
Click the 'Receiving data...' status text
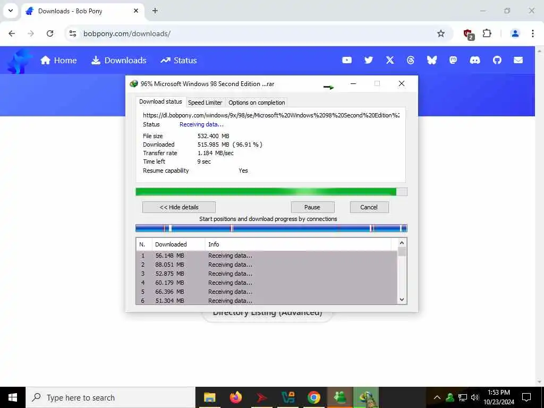click(x=201, y=124)
